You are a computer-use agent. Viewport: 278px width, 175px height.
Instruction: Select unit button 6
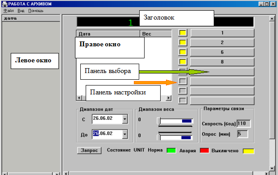coord(222,52)
